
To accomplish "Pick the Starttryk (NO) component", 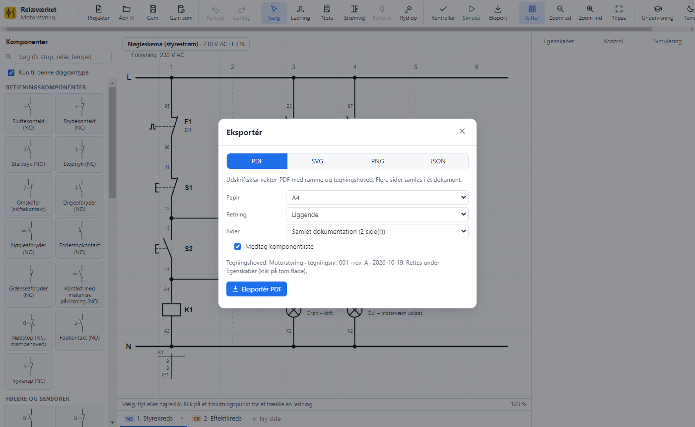I will pyautogui.click(x=28, y=154).
